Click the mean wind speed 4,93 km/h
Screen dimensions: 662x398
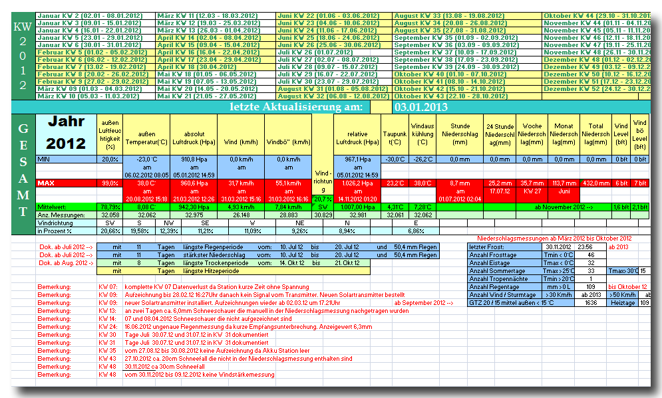coord(241,207)
